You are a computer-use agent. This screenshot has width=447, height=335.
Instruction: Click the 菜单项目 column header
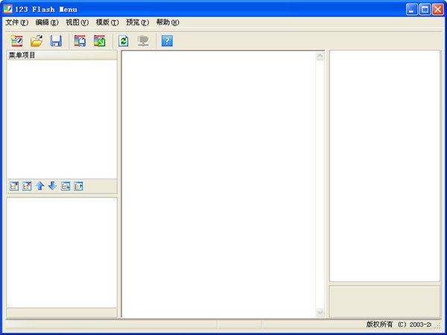click(x=62, y=55)
